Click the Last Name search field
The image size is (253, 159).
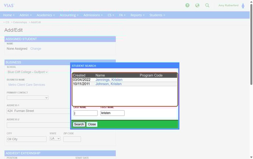click(85, 113)
